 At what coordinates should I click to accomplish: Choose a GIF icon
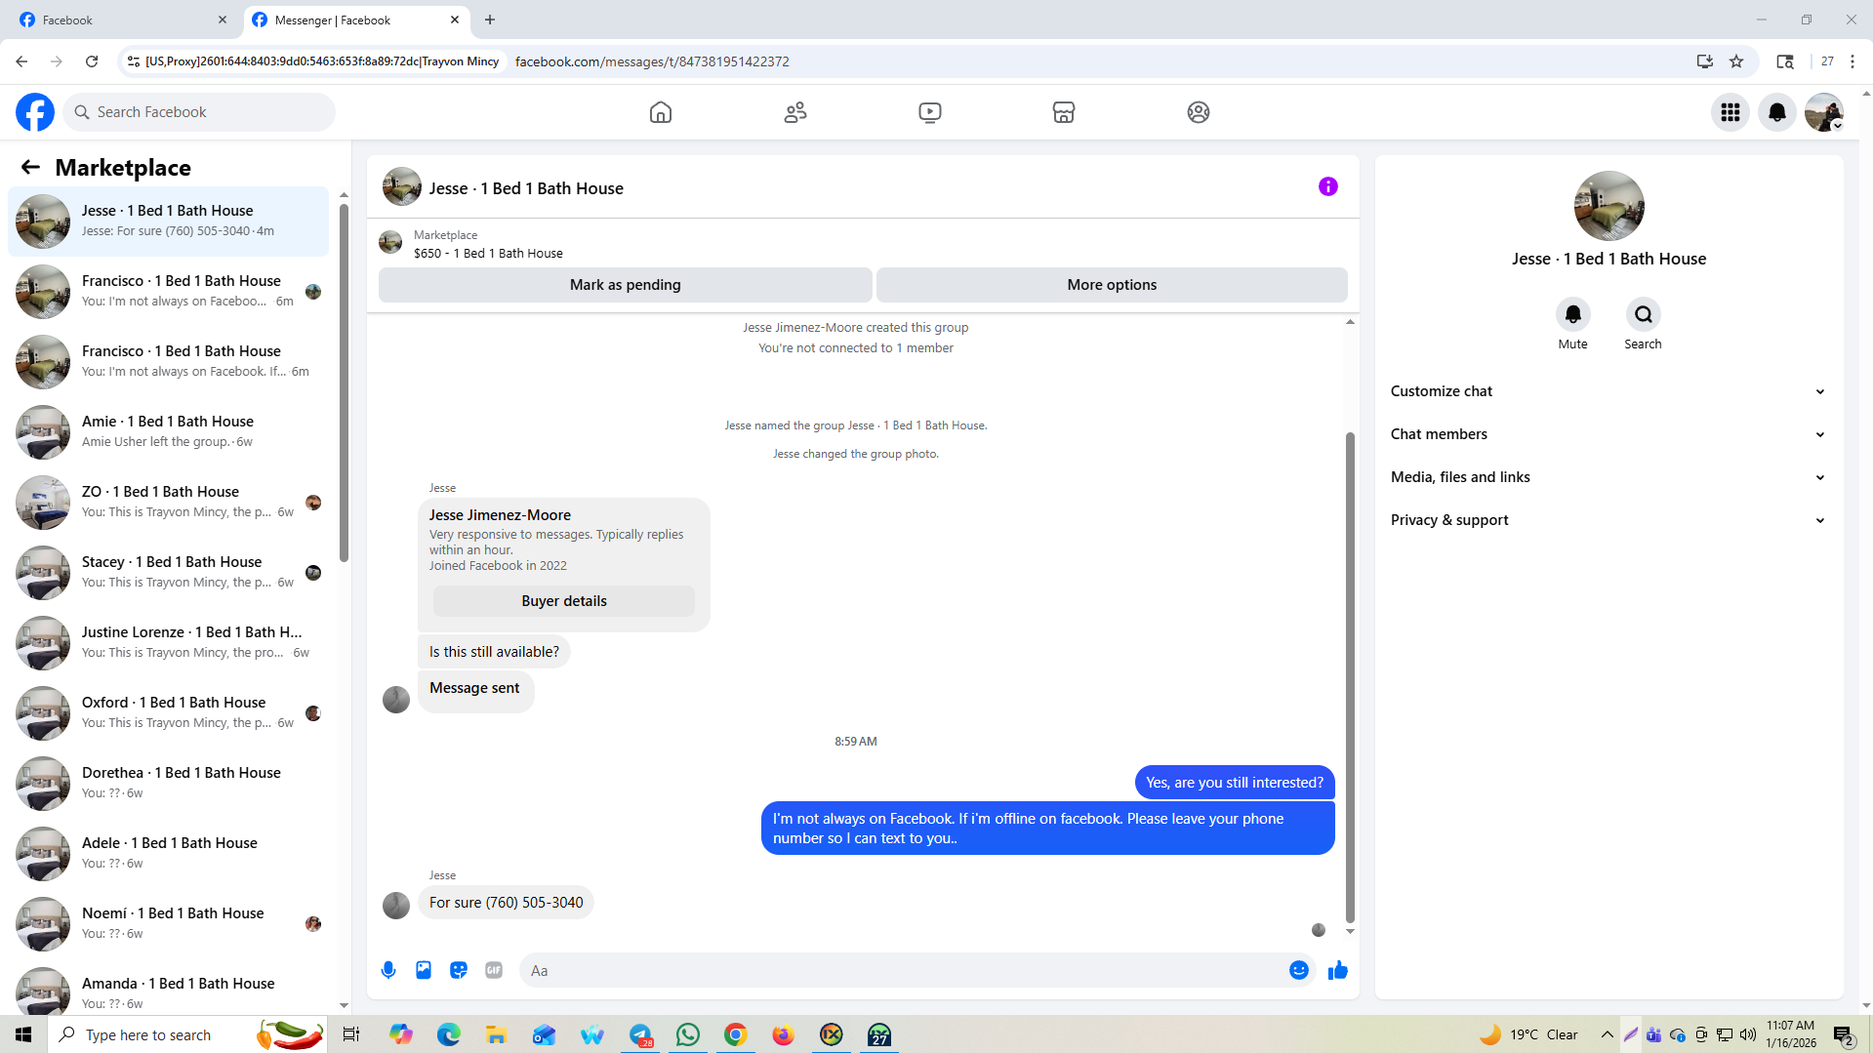pyautogui.click(x=494, y=970)
